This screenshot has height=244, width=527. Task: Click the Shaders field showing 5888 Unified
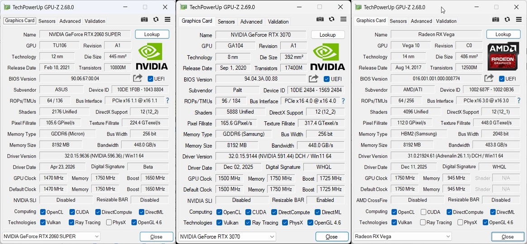point(241,112)
